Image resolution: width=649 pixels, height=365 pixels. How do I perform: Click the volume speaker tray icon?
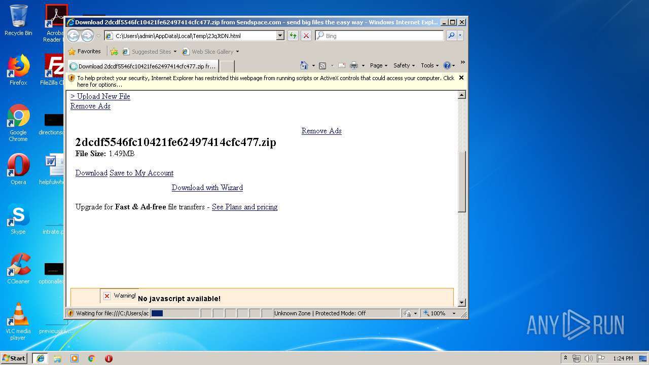point(588,358)
